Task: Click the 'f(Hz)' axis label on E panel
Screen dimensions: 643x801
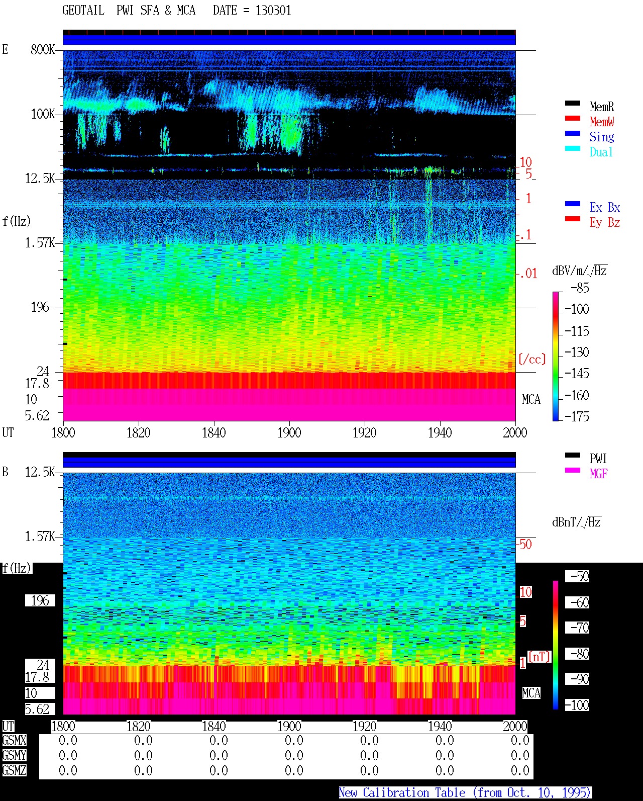Action: point(17,221)
